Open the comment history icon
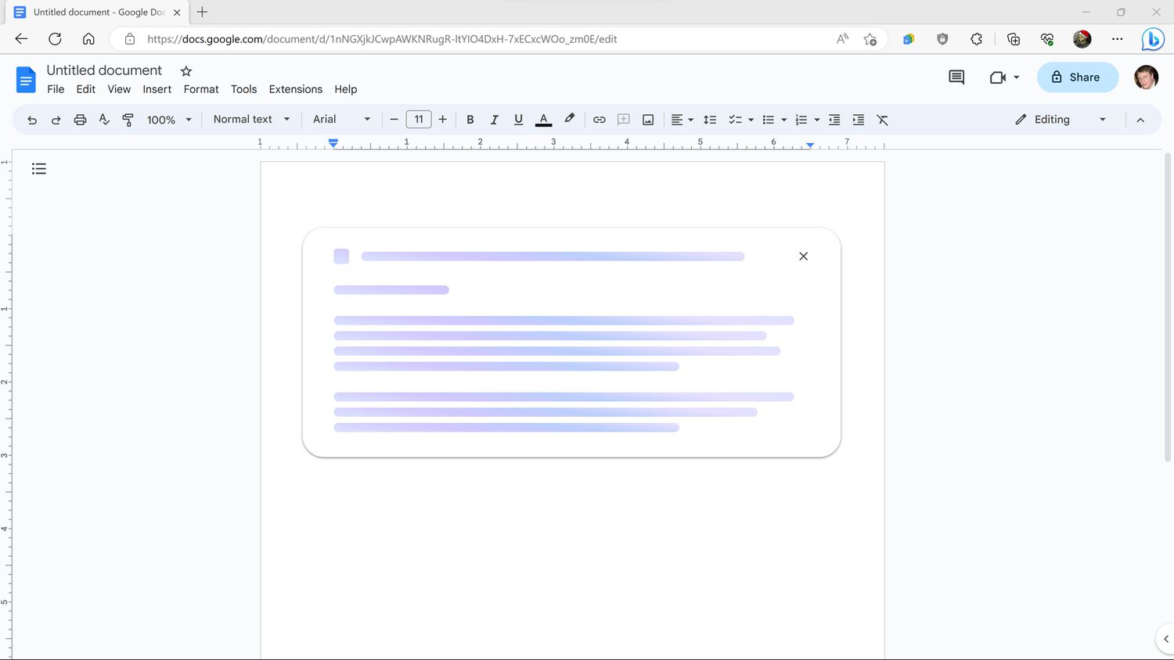The width and height of the screenshot is (1174, 660). 956,77
